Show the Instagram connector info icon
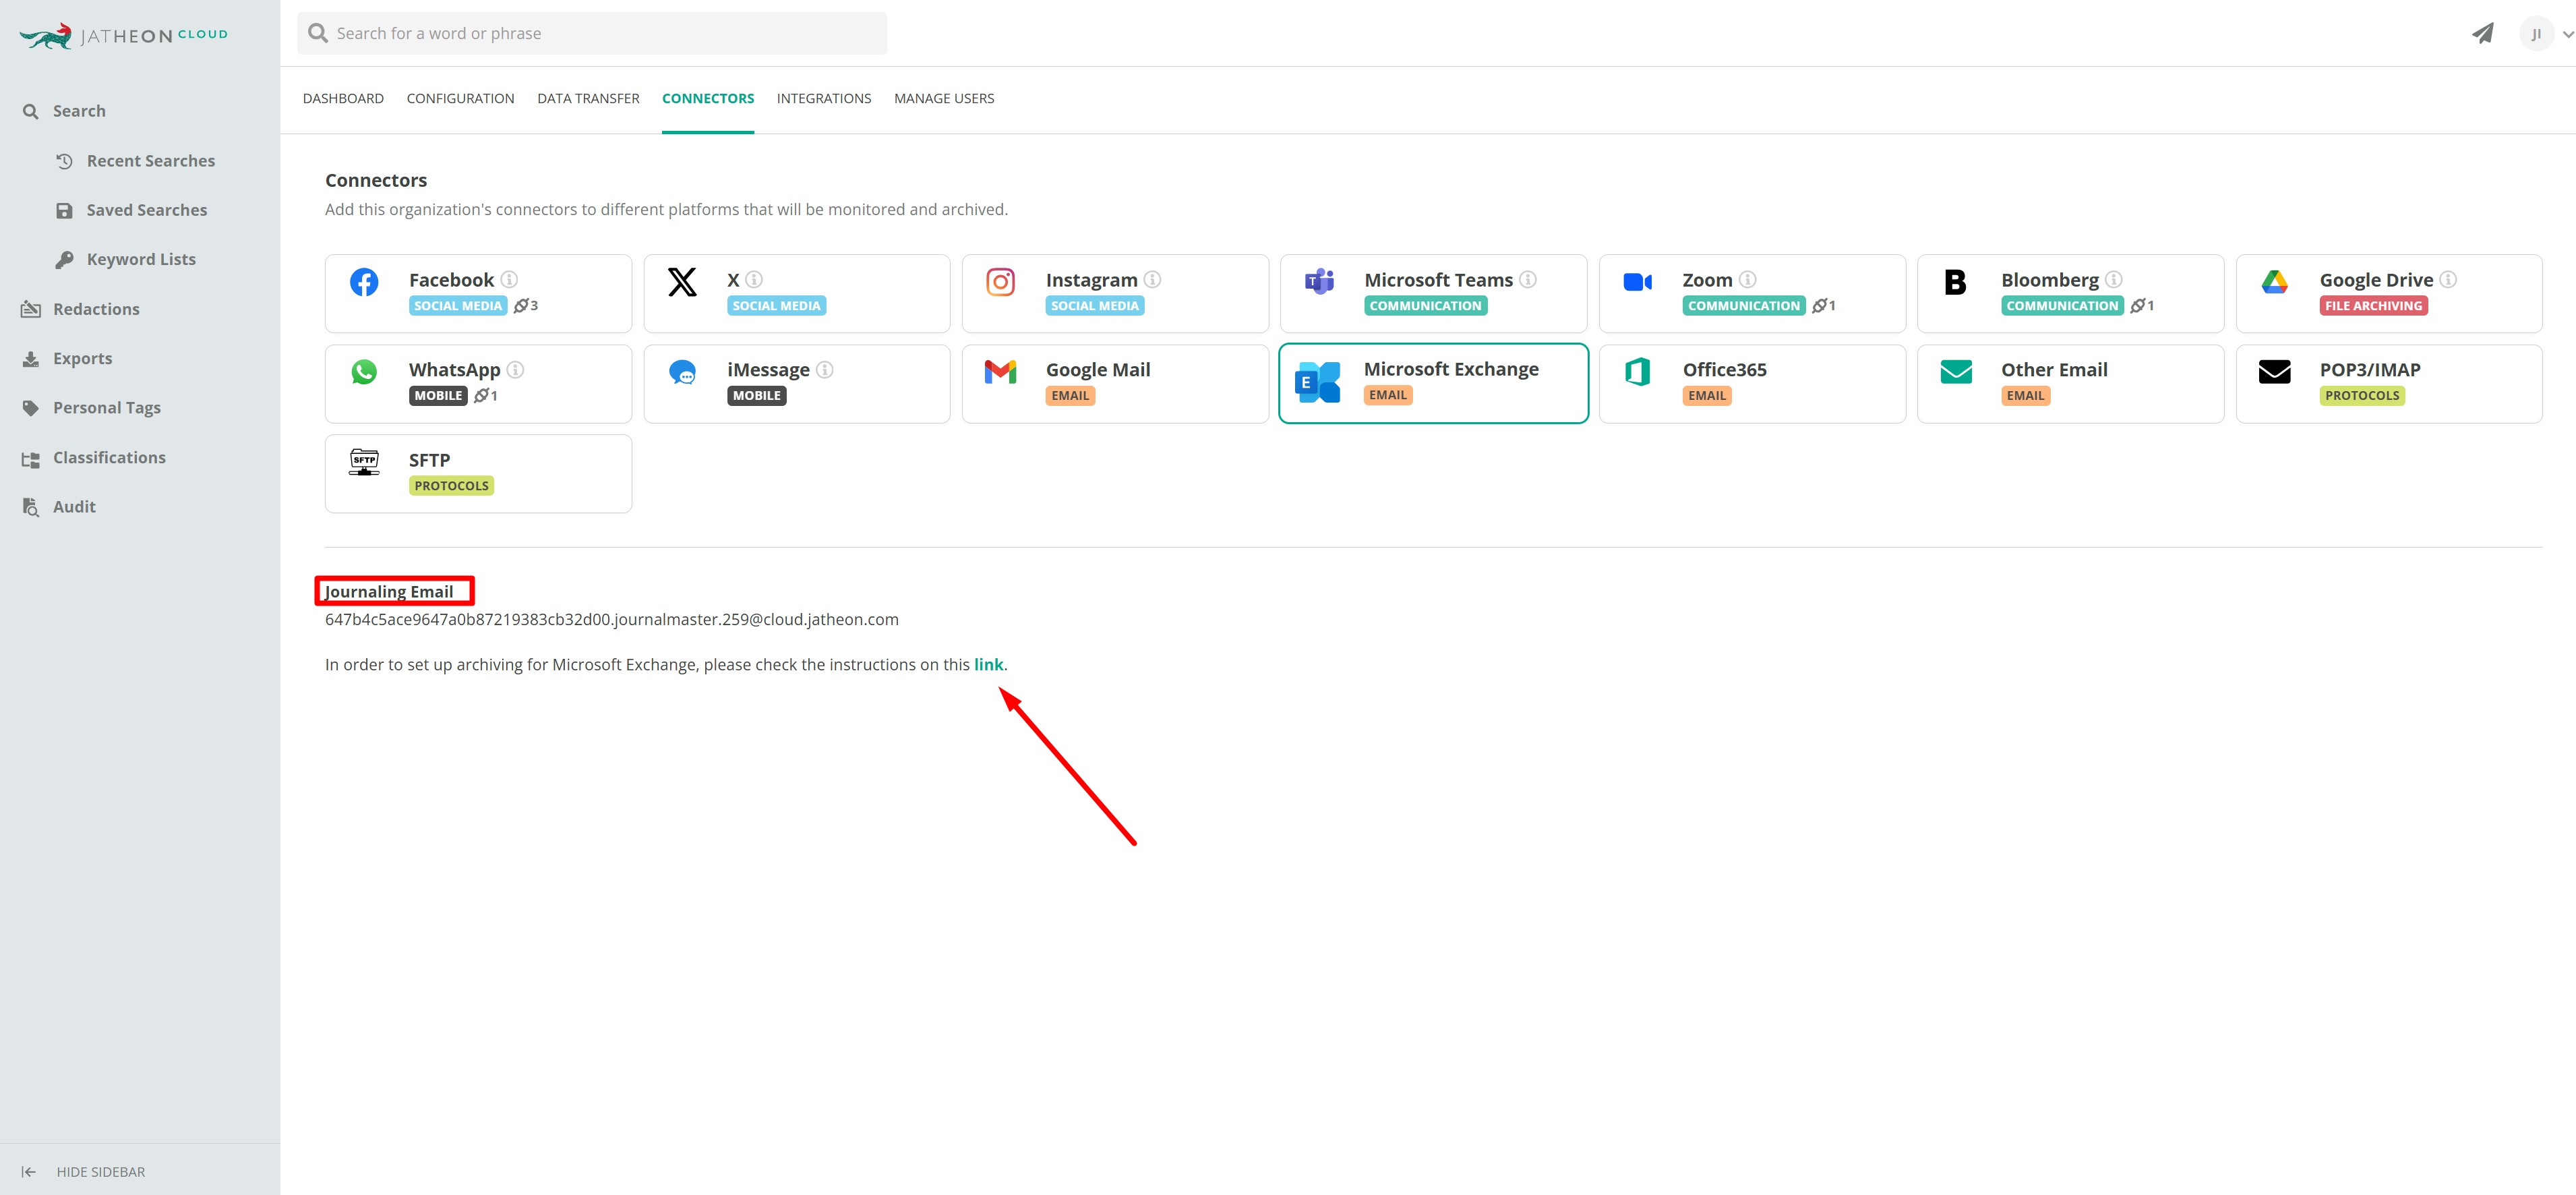 pos(1152,280)
